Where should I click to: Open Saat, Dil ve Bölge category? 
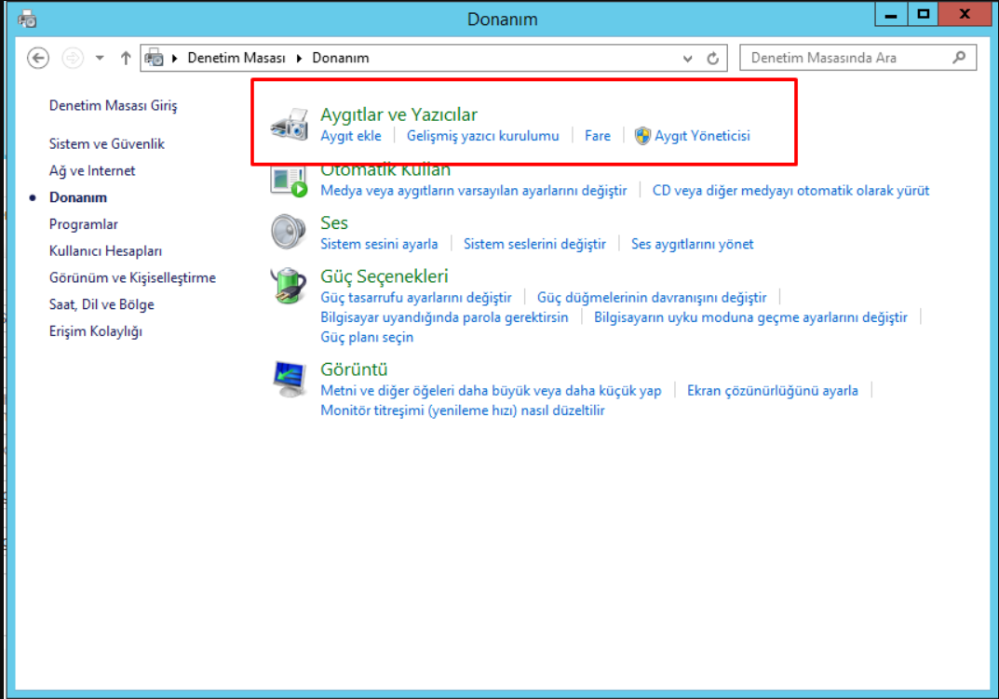(x=101, y=304)
